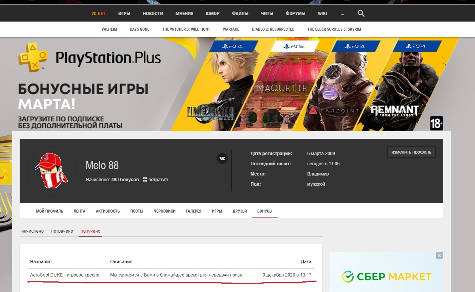Image resolution: width=475 pixels, height=292 pixels.
Task: Open ФАЙЛЫ section
Action: coord(240,14)
